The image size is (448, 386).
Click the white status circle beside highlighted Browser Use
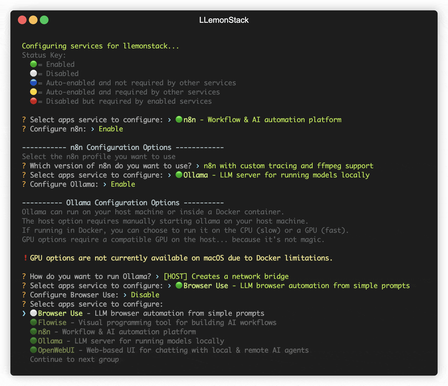point(33,313)
